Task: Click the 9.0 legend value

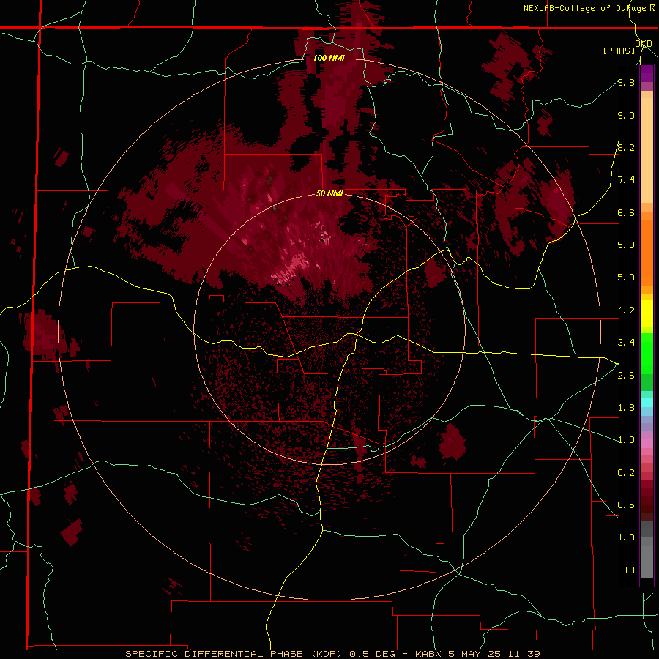Action: [626, 115]
